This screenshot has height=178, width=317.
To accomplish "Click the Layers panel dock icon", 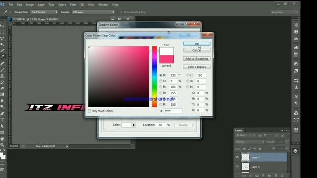I will click(x=295, y=151).
